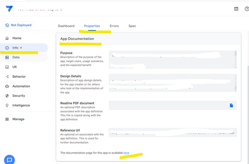Image resolution: width=249 pixels, height=164 pixels.
Task: Select the Info label in navigation
Action: coord(15,48)
